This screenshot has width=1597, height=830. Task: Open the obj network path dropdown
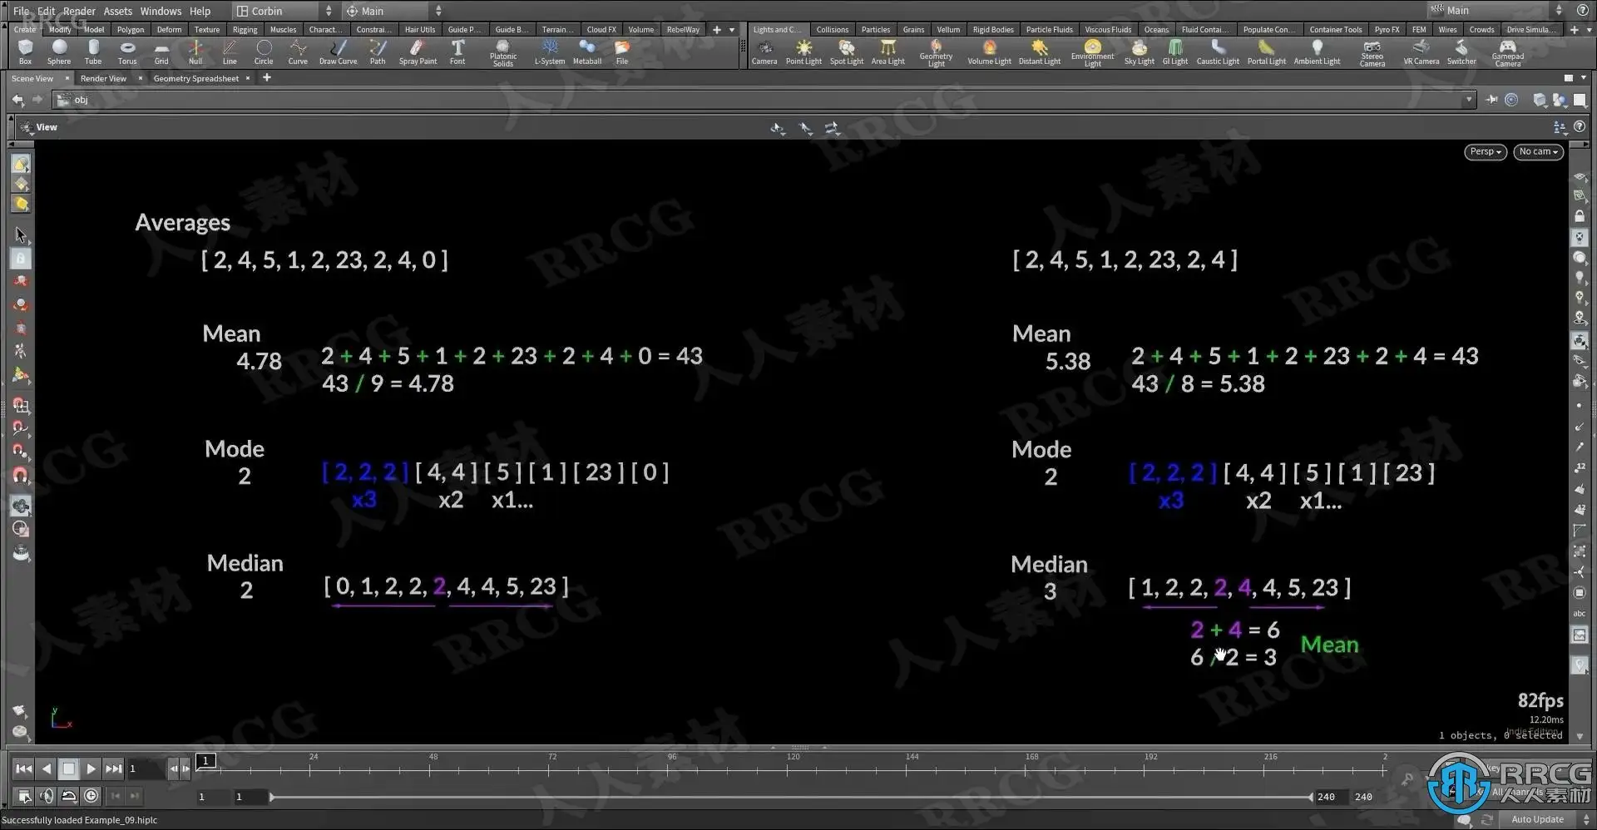1469,100
